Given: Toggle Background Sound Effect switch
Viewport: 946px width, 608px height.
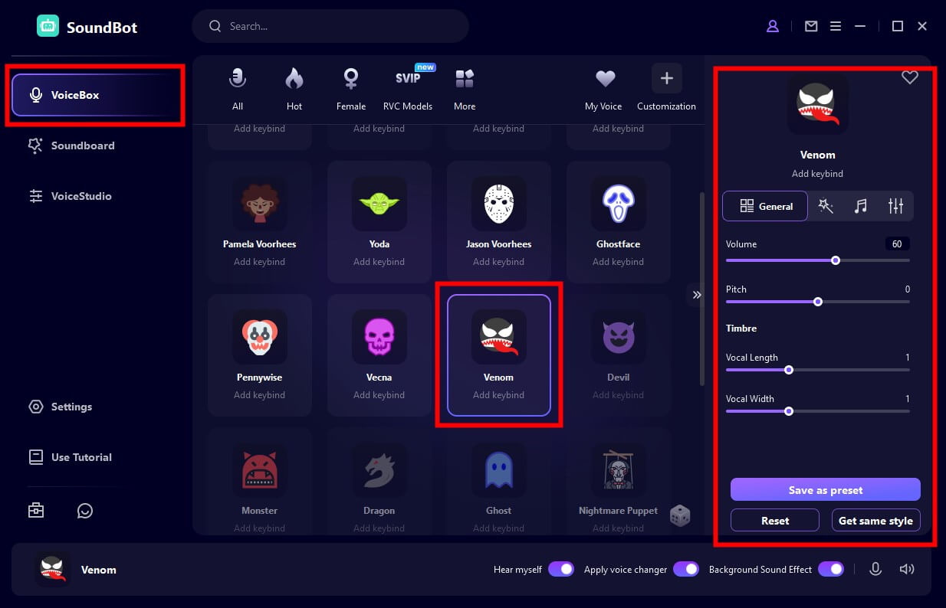Looking at the screenshot, I should [831, 569].
